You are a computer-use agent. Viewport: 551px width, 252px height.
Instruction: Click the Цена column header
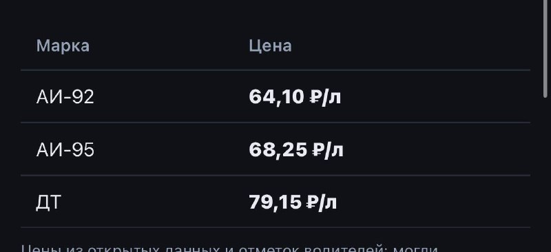tap(270, 46)
